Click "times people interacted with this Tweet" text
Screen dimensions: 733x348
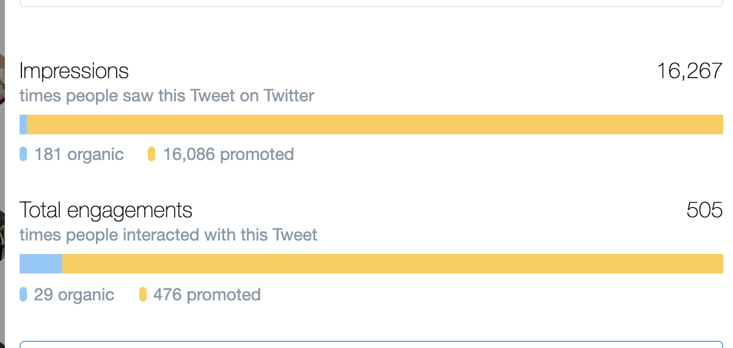[x=168, y=235]
